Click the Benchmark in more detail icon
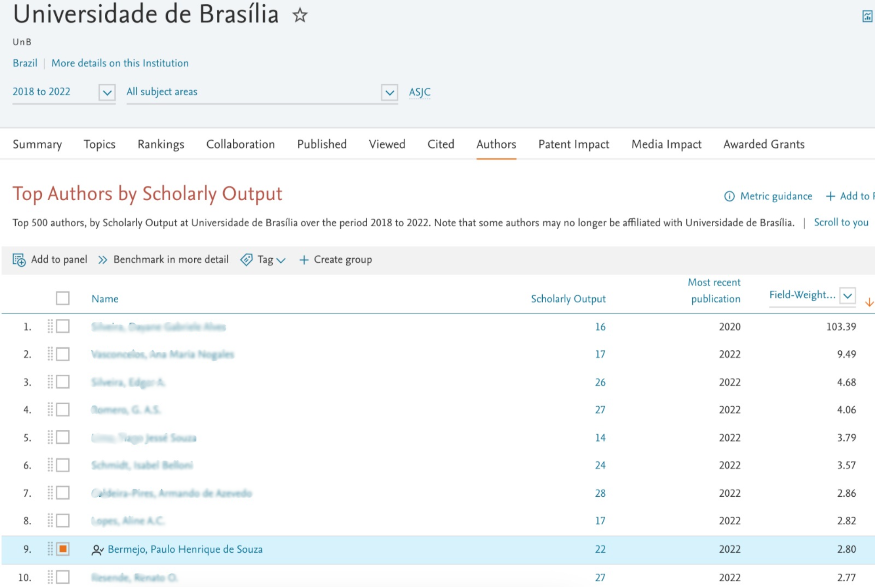The height and width of the screenshot is (587, 876). 103,260
